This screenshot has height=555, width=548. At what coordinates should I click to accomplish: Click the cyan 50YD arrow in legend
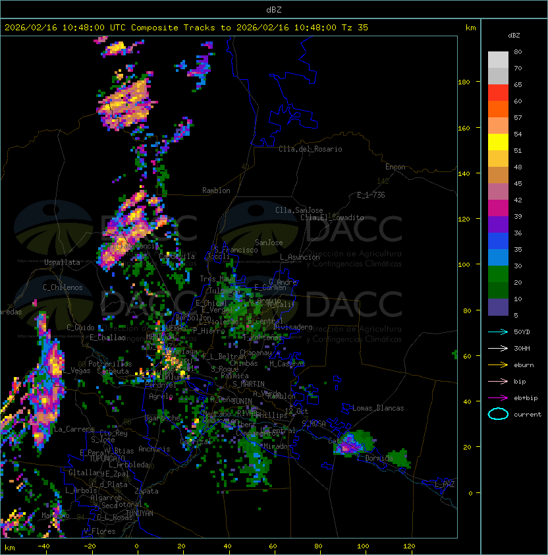(498, 332)
